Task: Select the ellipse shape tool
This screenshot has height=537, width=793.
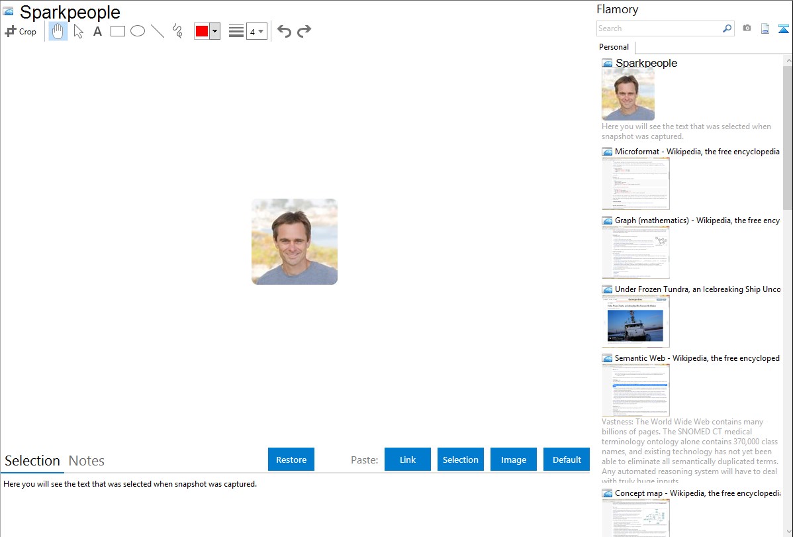Action: click(x=138, y=31)
